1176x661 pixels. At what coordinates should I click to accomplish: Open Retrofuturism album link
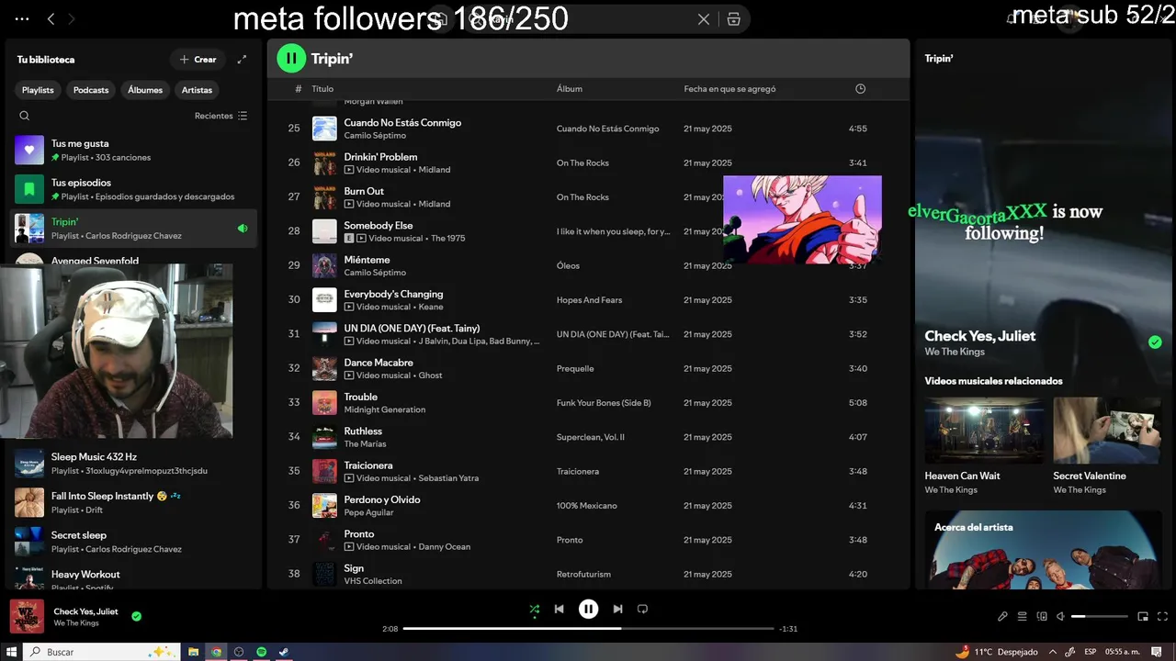[583, 575]
